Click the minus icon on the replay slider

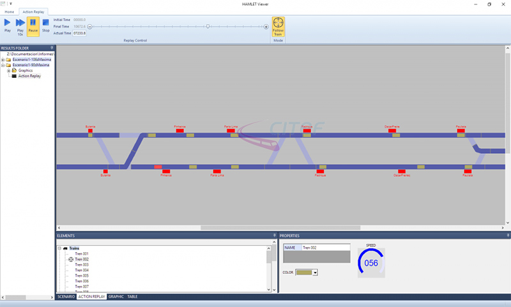tap(90, 27)
